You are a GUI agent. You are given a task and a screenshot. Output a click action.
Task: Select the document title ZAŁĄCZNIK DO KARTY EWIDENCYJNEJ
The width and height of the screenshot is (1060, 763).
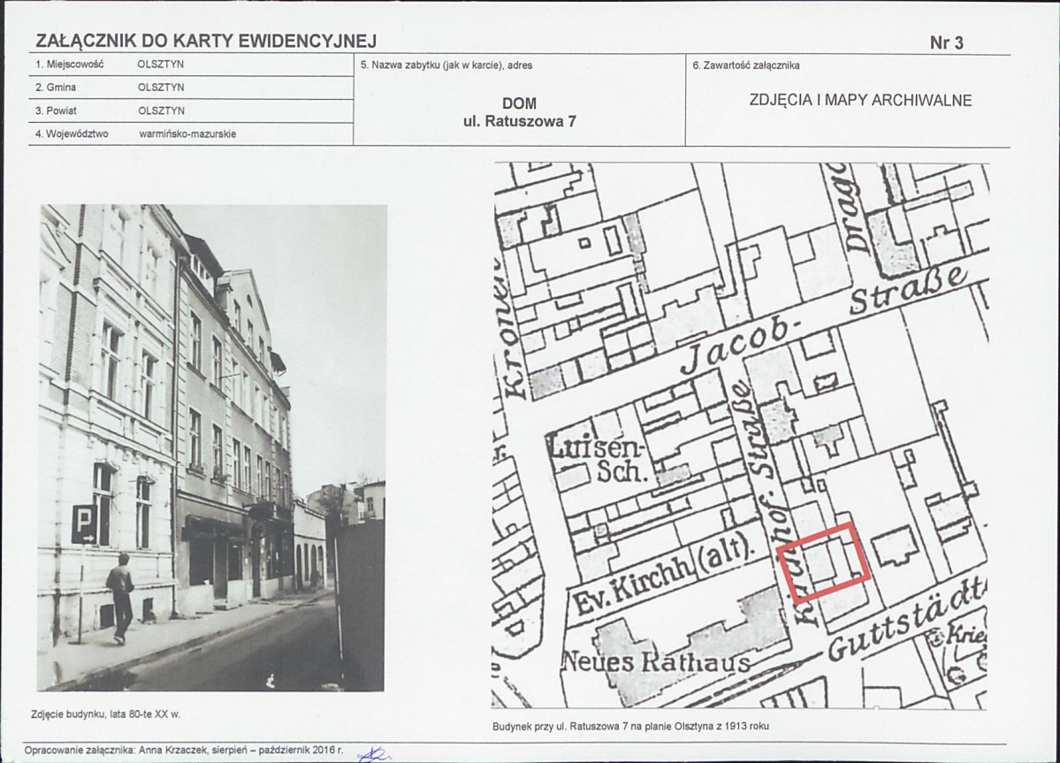(x=206, y=41)
